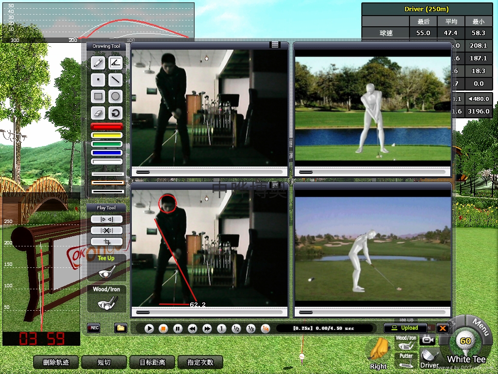Select the Driver club icon
Screen dimensions: 498x374
(x=429, y=358)
